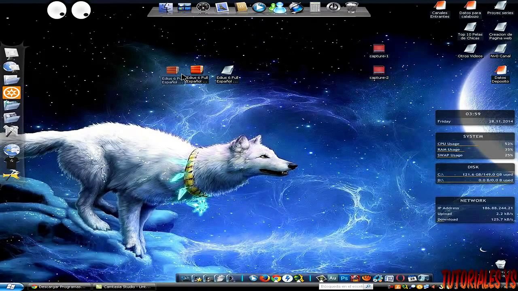The height and width of the screenshot is (291, 518).
Task: Click the Upload speed row in Network widget
Action: pos(475,214)
